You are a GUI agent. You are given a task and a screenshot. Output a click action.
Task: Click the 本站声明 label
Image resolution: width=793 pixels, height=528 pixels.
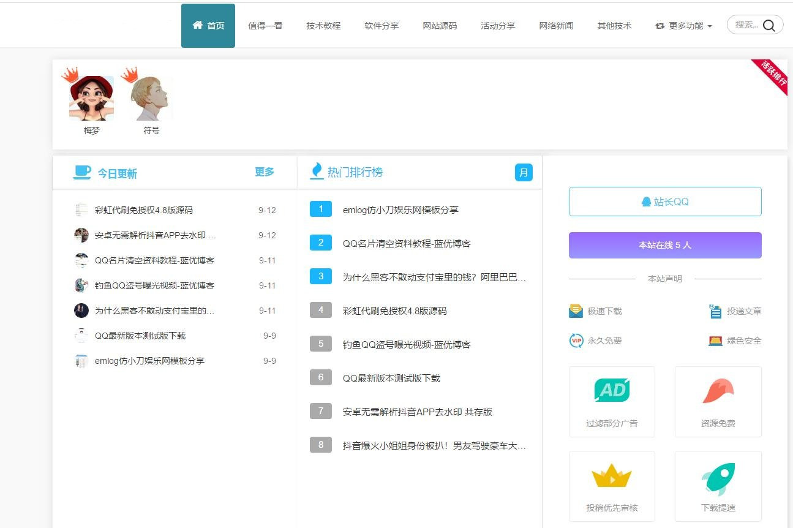(665, 279)
